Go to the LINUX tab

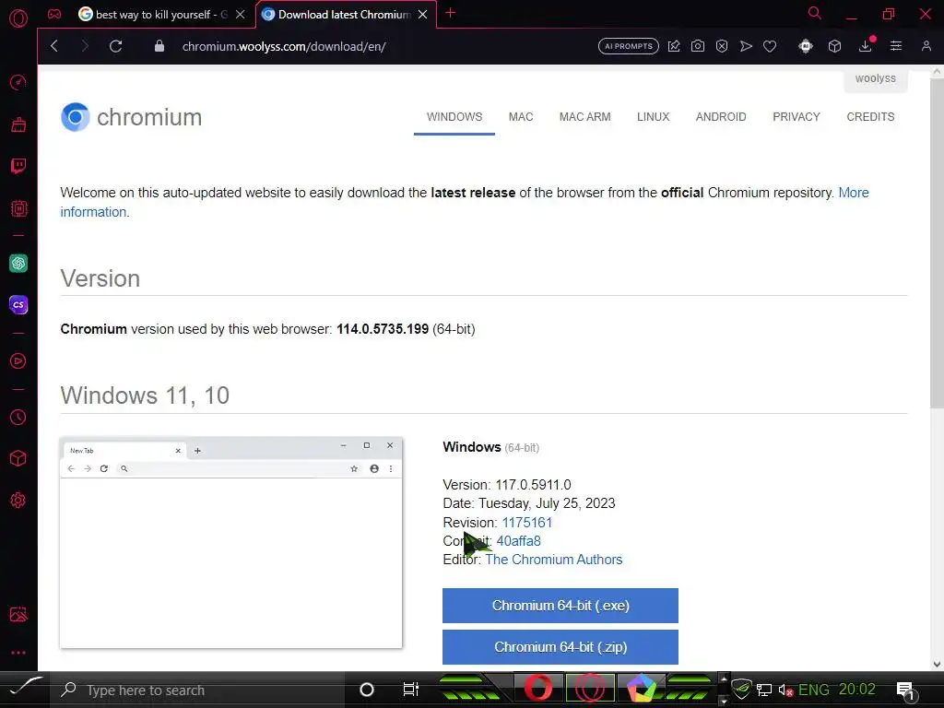(654, 117)
